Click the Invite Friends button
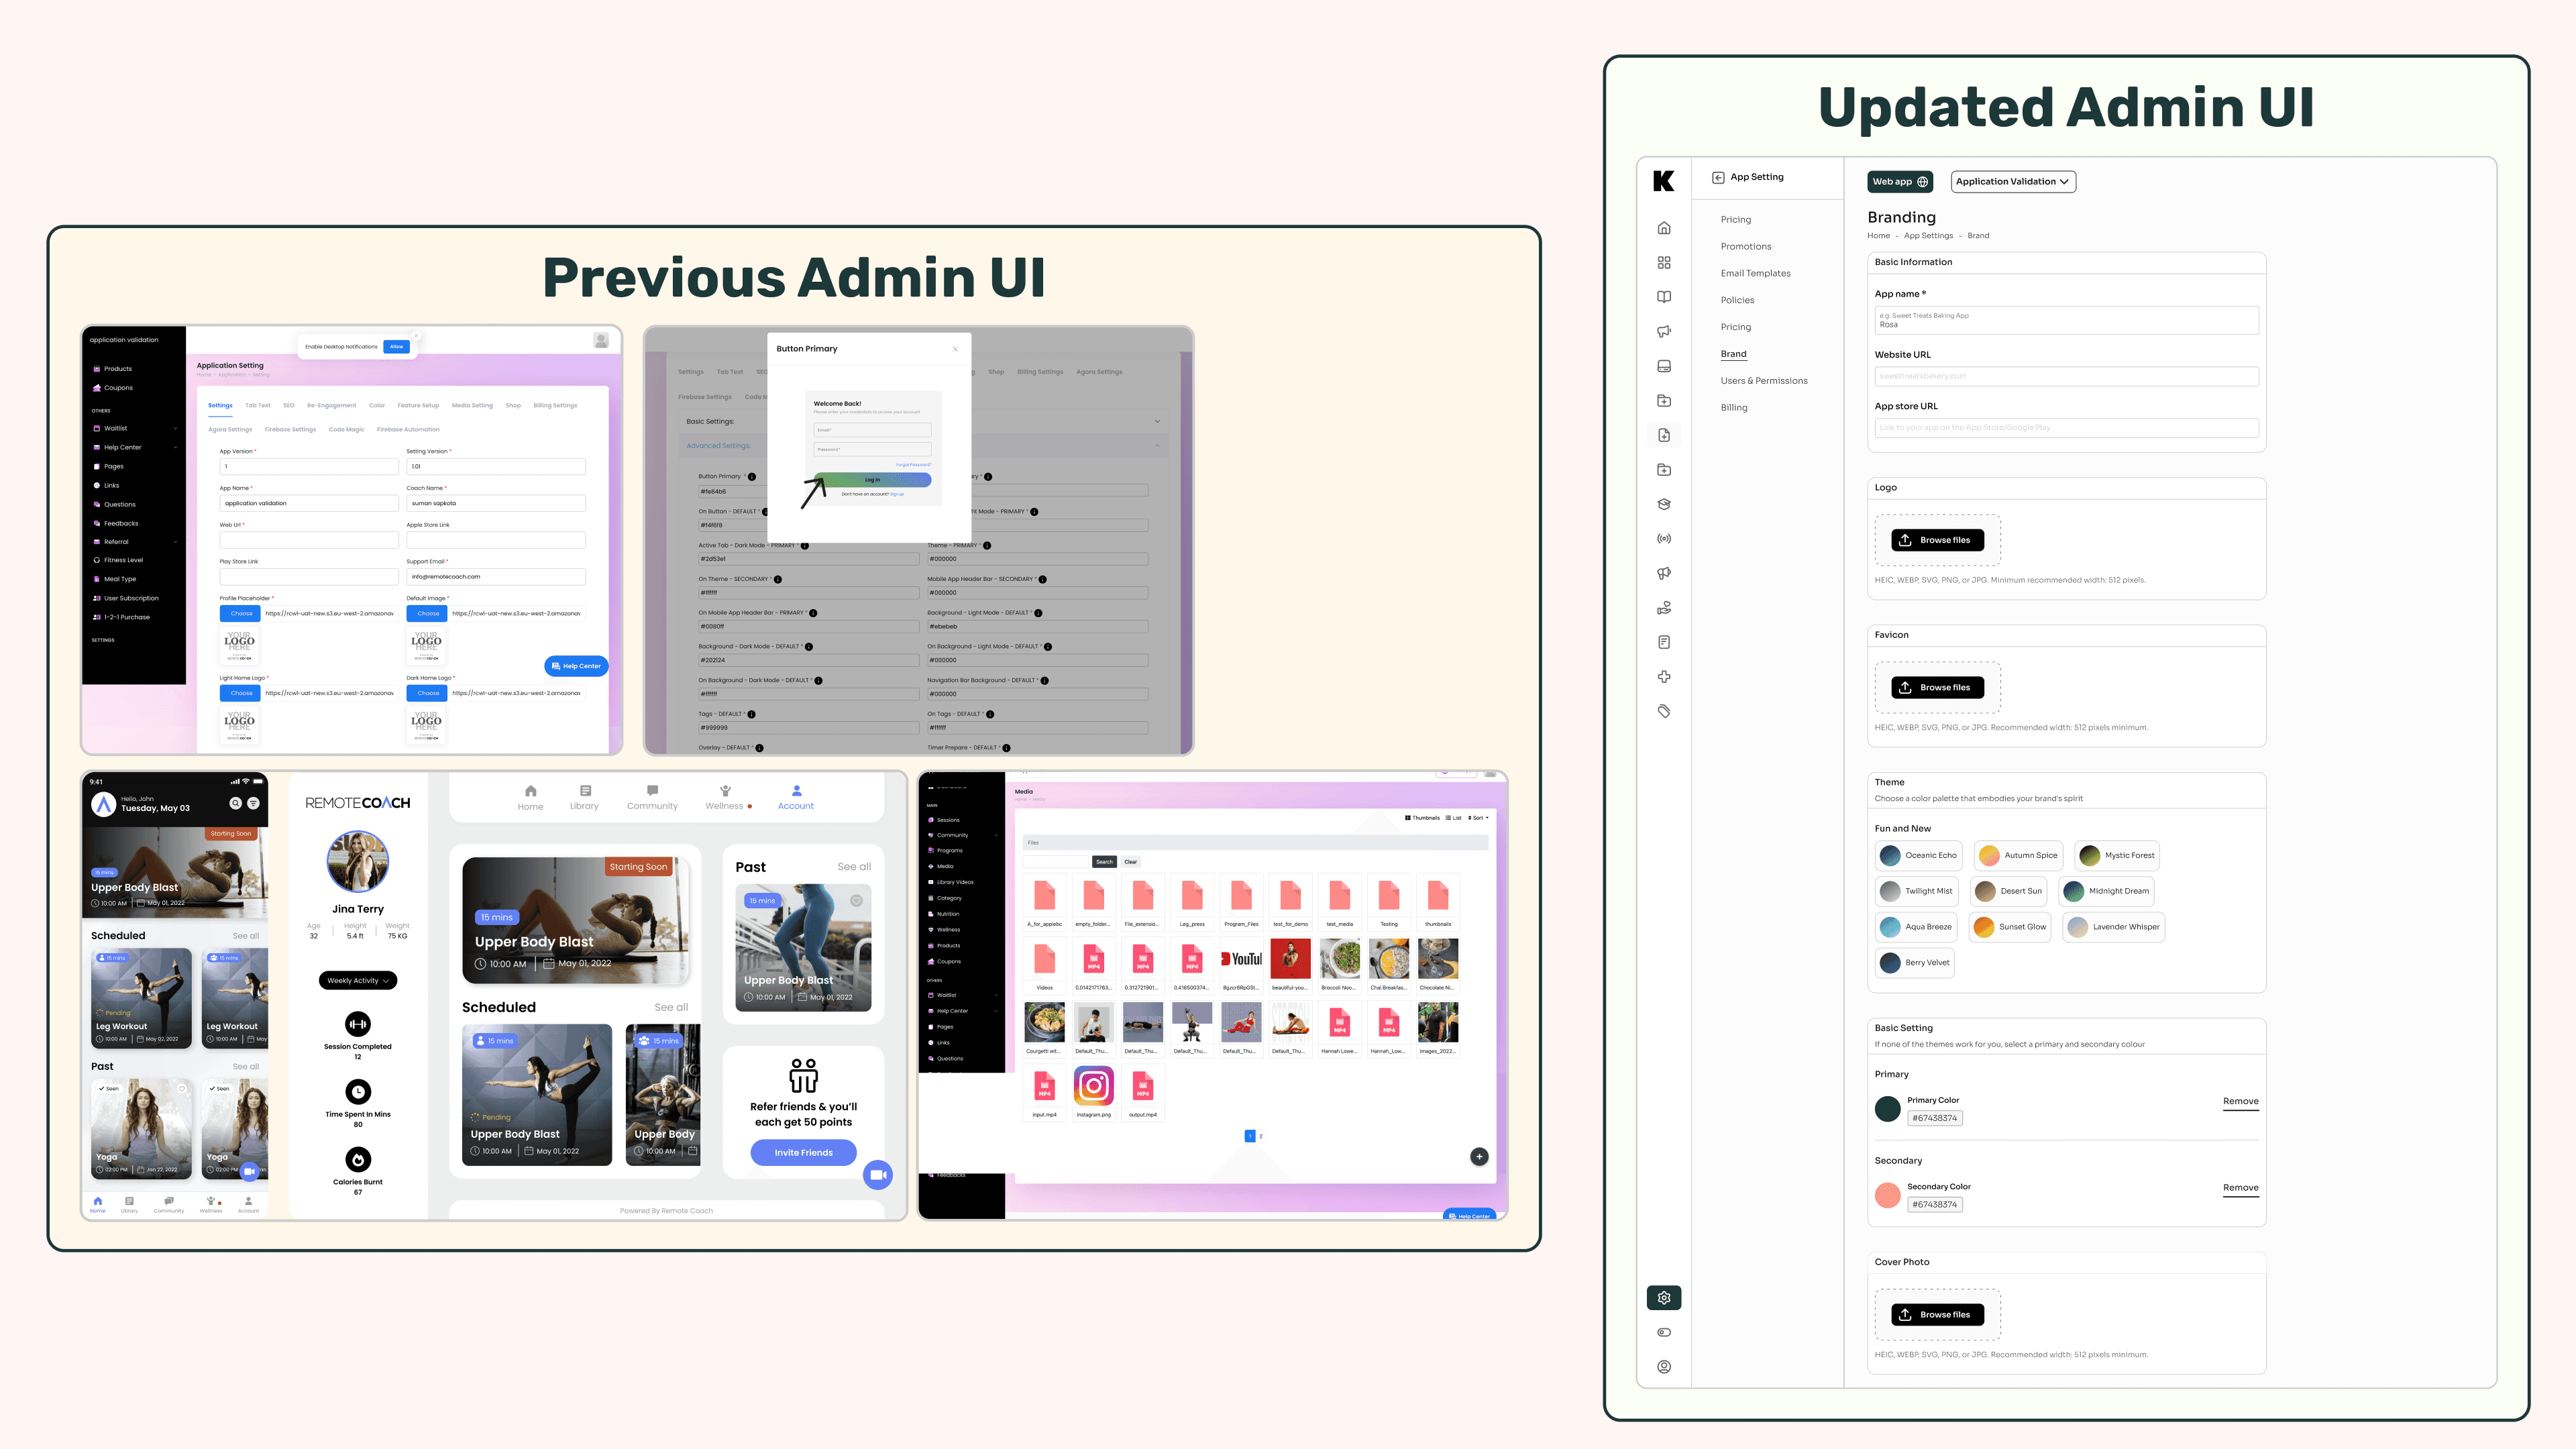This screenshot has height=1449, width=2576. tap(803, 1153)
